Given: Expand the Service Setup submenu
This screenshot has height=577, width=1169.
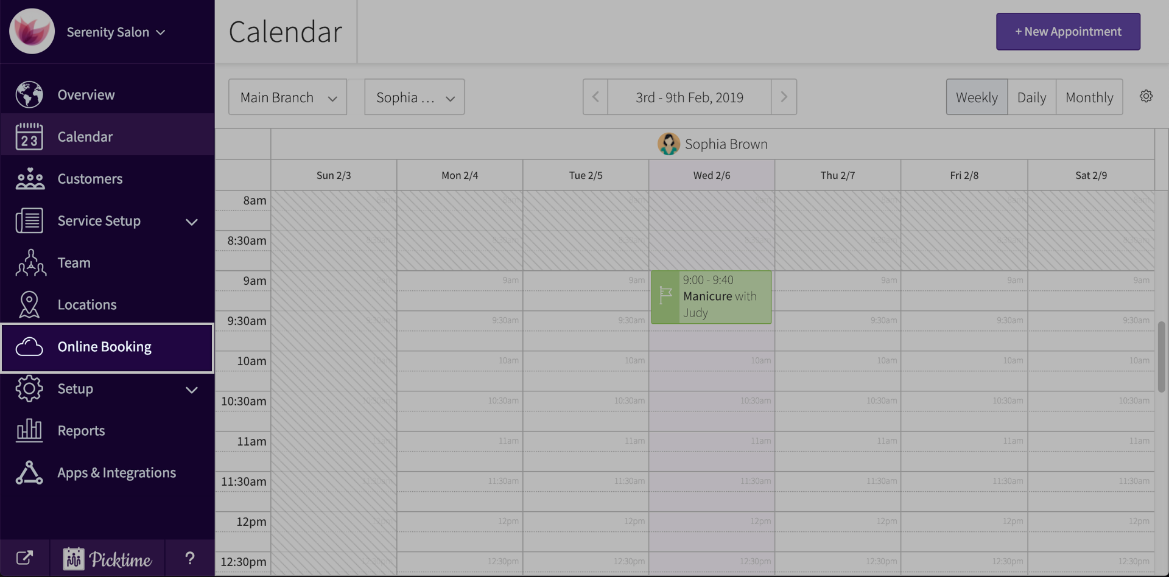Looking at the screenshot, I should click(x=191, y=222).
